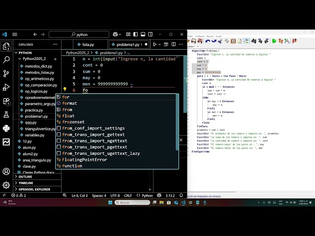Open the VS Code hamburger menu
Viewport: 315px width, 236px height.
tap(15, 34)
